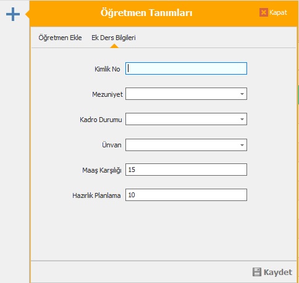299x283 pixels.
Task: Select the Ek Ders Bilgileri tab
Action: coord(114,38)
